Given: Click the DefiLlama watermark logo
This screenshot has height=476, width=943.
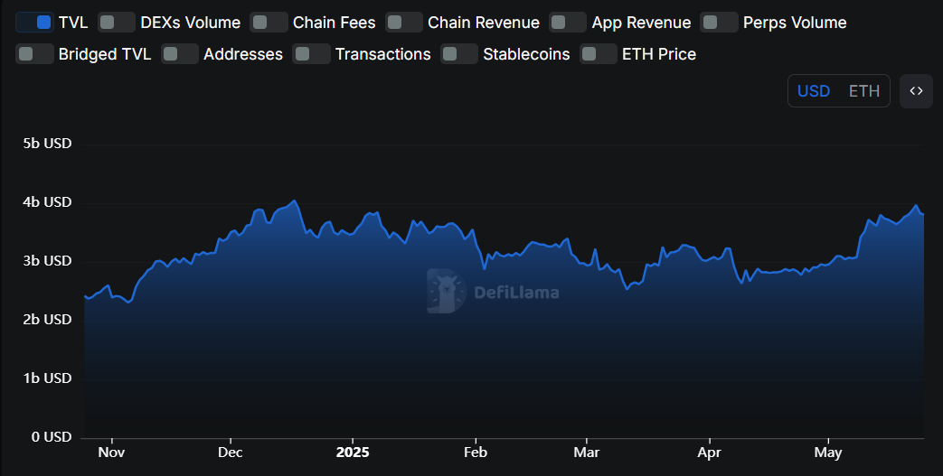Looking at the screenshot, I should click(x=494, y=292).
